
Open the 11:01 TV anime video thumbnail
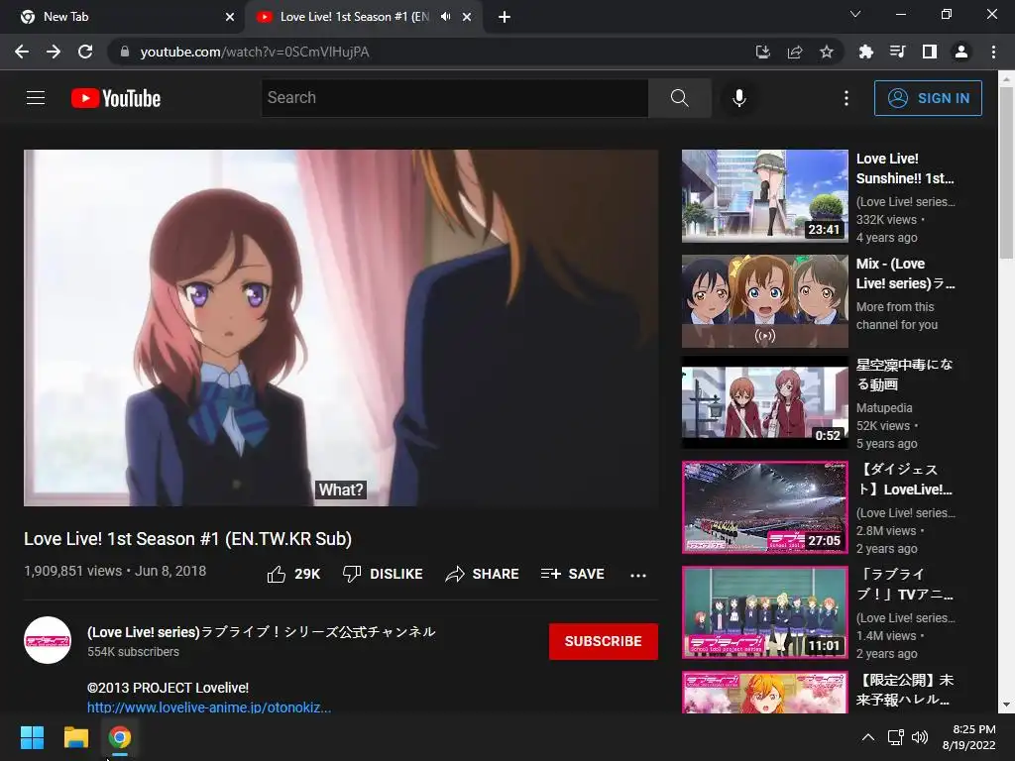coord(764,612)
